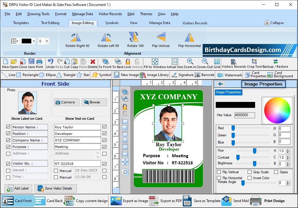Uncheck the Person Name label checkbox
Screen dimensions: 298x208
[8, 127]
